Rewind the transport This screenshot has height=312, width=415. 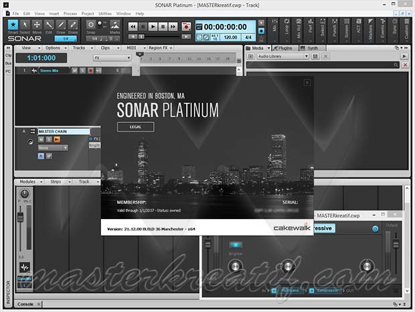pos(133,27)
